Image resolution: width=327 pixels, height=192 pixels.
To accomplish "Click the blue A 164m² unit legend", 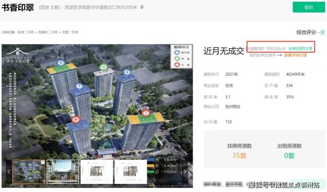I will 163,160.
